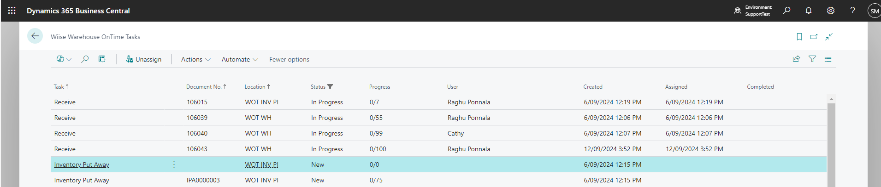Click the share icon in toolbar
The width and height of the screenshot is (881, 187).
[796, 59]
